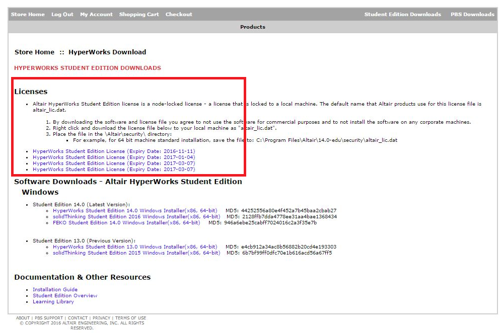Open PBS Downloads menu item
Image resolution: width=502 pixels, height=333 pixels.
click(472, 15)
